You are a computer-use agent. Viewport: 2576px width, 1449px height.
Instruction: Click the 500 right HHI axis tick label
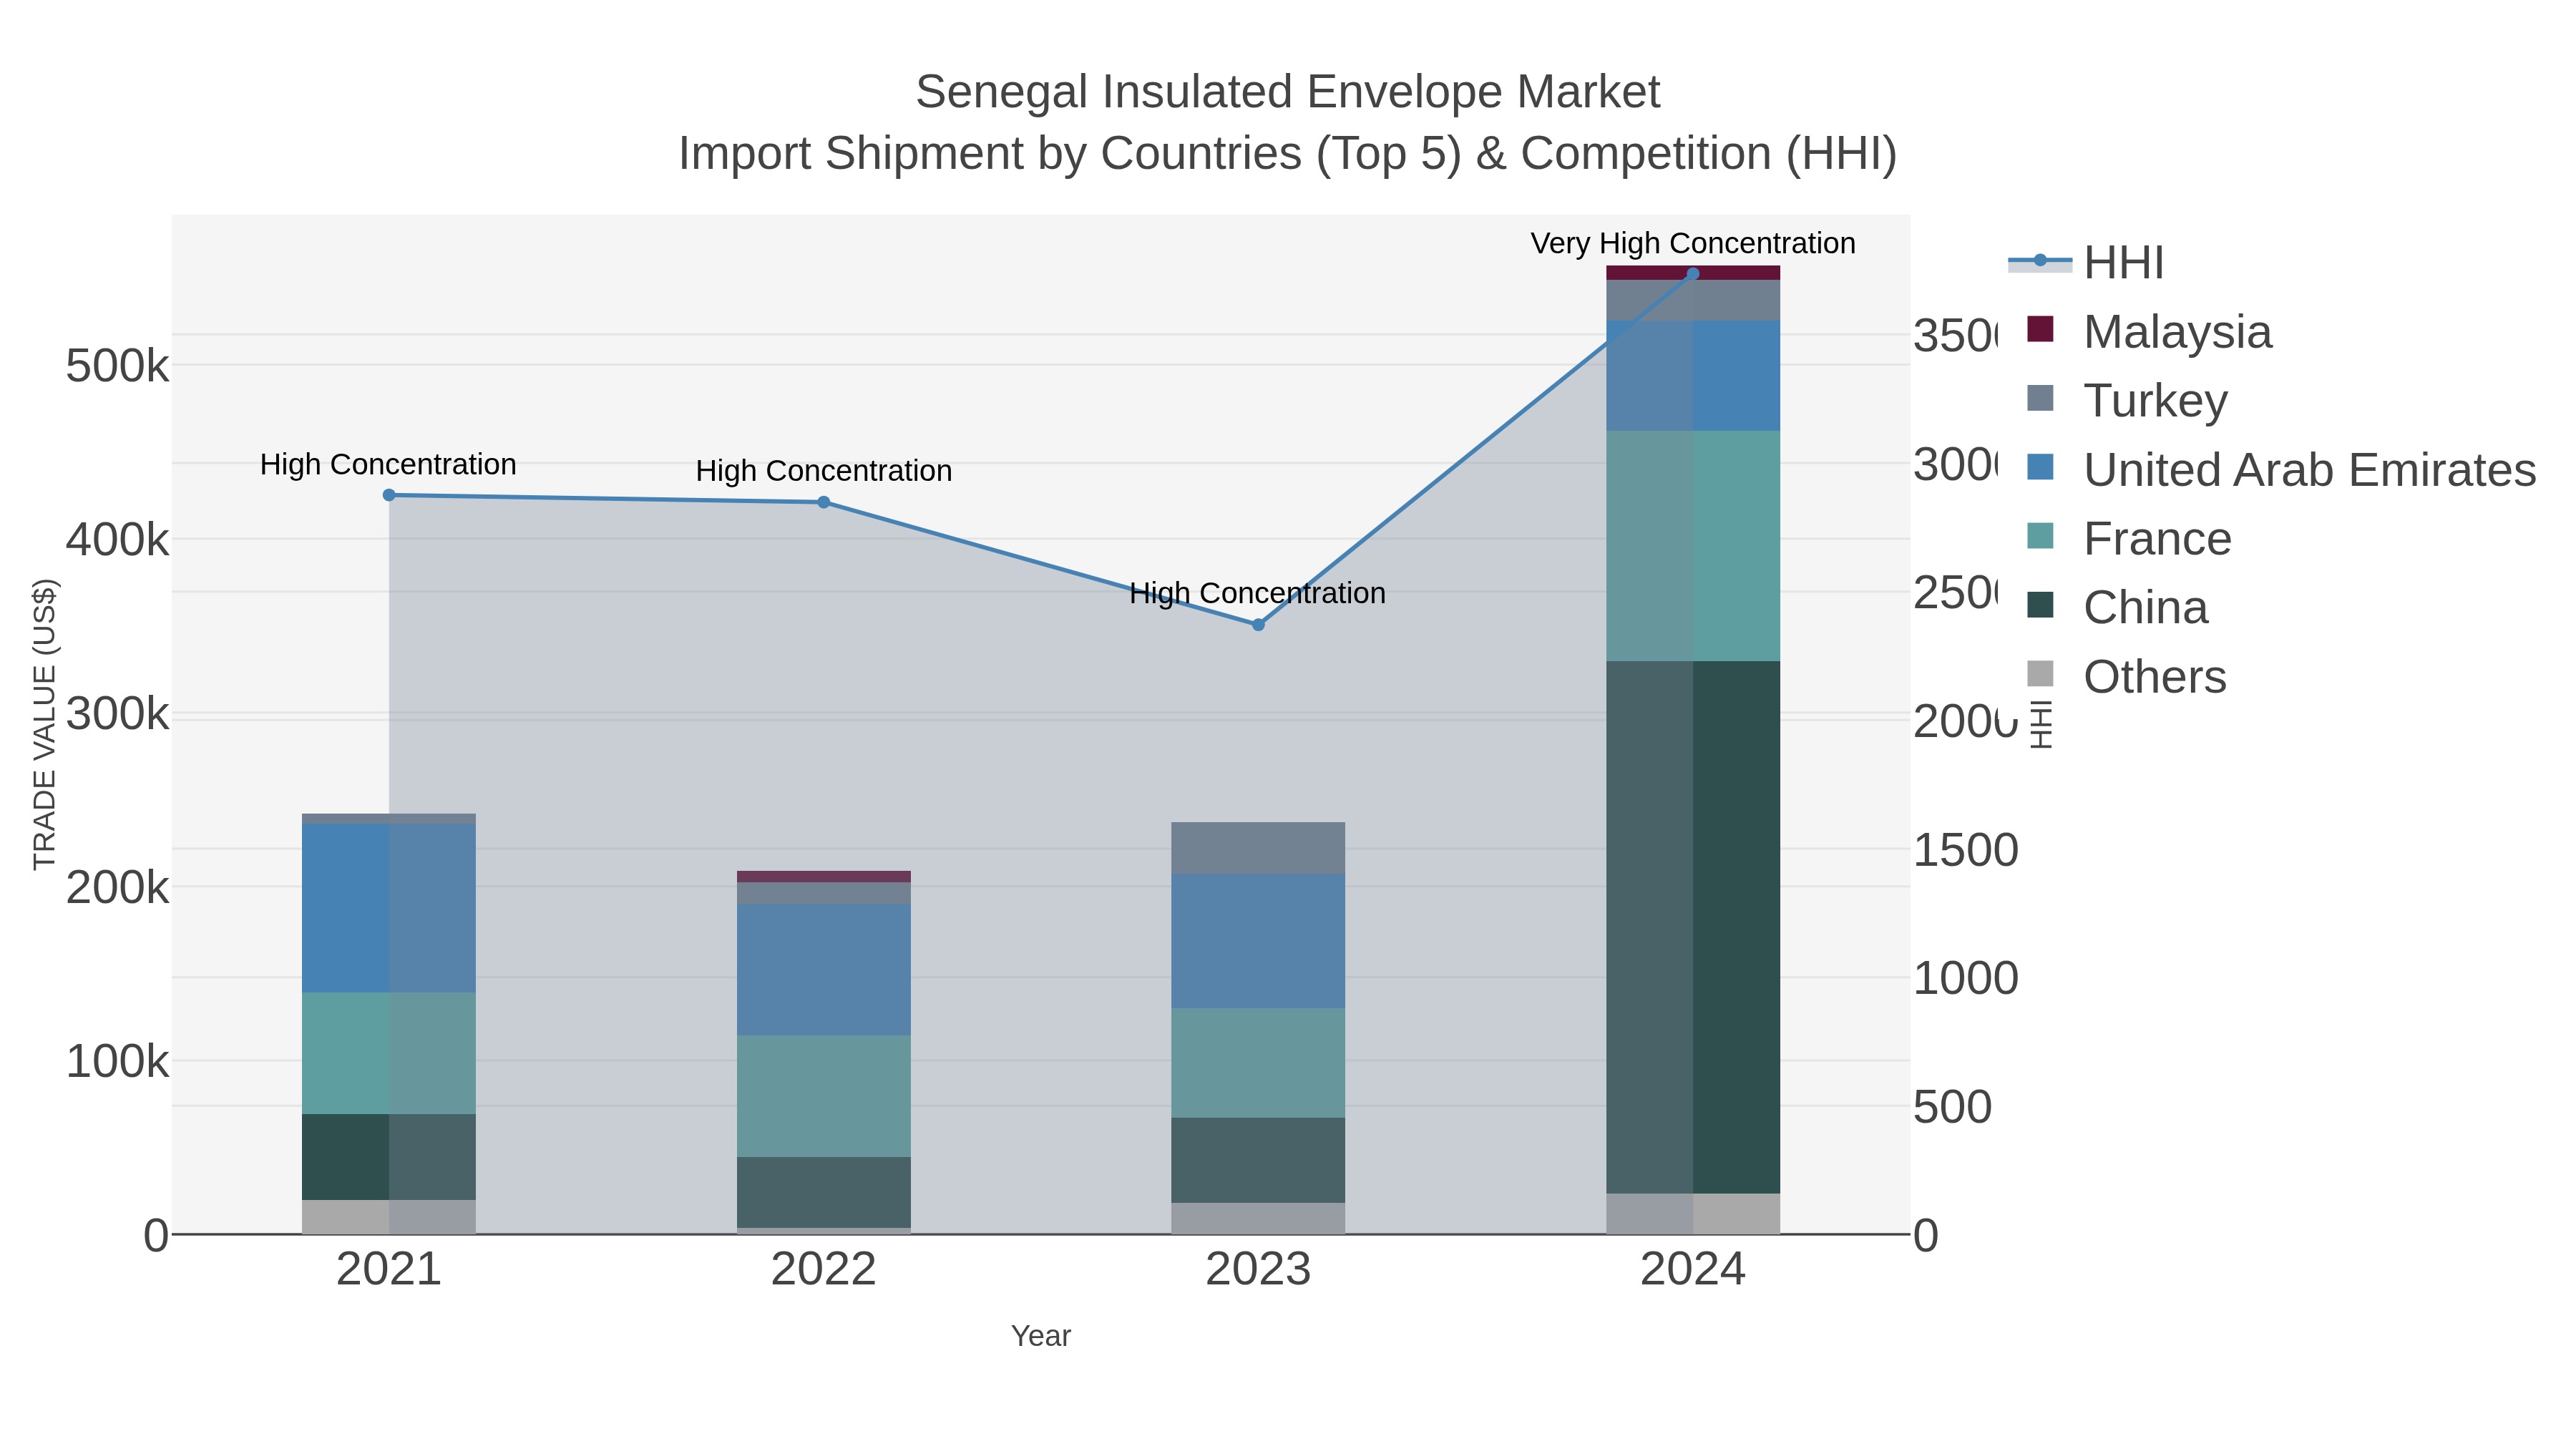pyautogui.click(x=1953, y=1107)
